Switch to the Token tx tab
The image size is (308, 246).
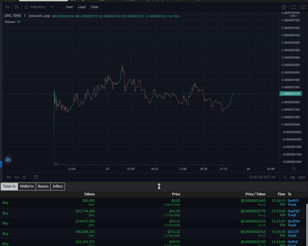(9, 186)
